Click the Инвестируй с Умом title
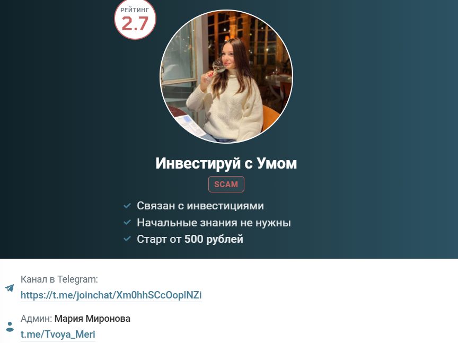The height and width of the screenshot is (343, 458). coord(226,163)
